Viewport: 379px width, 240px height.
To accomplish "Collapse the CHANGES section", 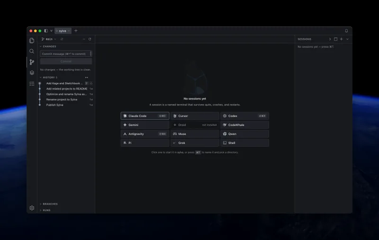I will click(x=48, y=46).
